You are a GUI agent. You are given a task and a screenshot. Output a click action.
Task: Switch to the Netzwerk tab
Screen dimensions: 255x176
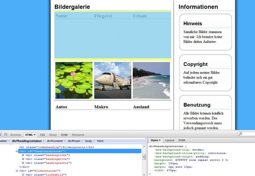[x=78, y=135]
